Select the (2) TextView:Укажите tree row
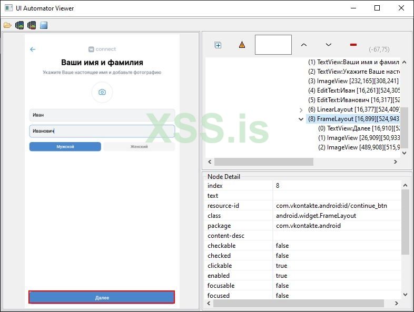 pos(353,72)
